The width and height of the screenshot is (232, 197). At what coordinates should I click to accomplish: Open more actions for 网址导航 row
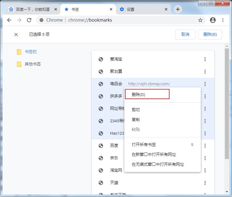click(x=205, y=109)
